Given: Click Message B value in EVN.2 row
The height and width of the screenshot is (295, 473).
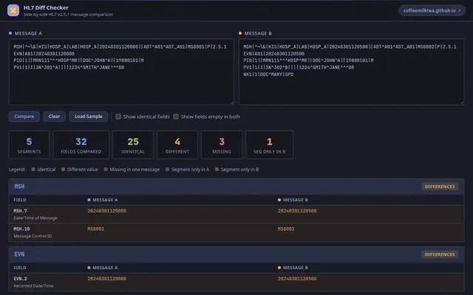Looking at the screenshot, I should click(x=297, y=279).
